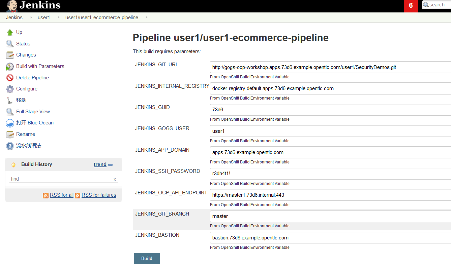The height and width of the screenshot is (267, 451).
Task: Click the Blue Ocean circle icon
Action: (10, 123)
